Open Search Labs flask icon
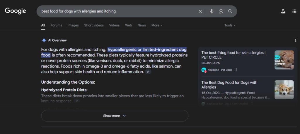This screenshot has height=134, width=300. pyautogui.click(x=283, y=11)
